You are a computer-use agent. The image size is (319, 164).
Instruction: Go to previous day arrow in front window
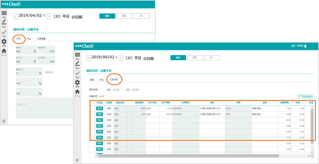(x=88, y=57)
